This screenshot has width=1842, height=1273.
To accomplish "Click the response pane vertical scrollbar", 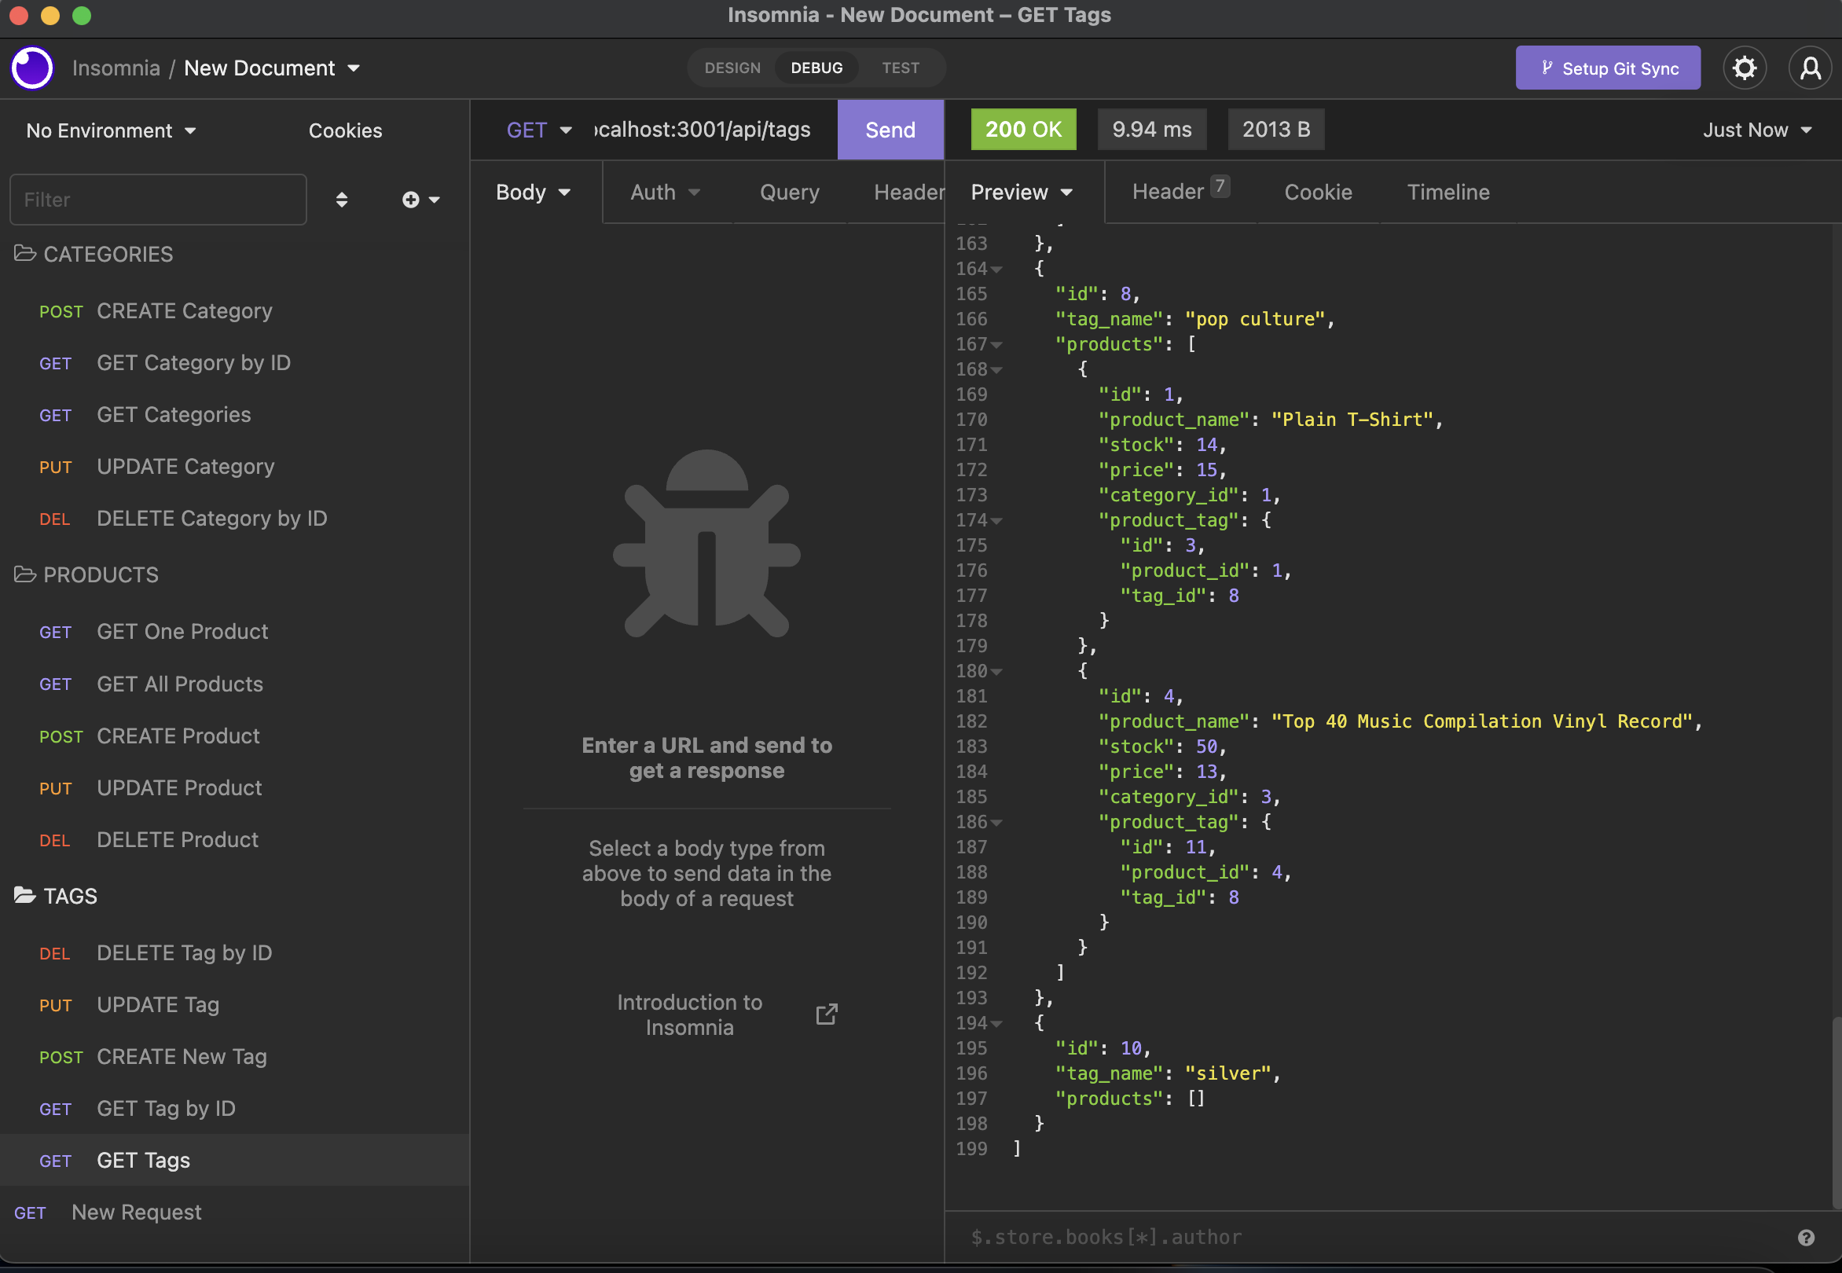I will click(1836, 1113).
